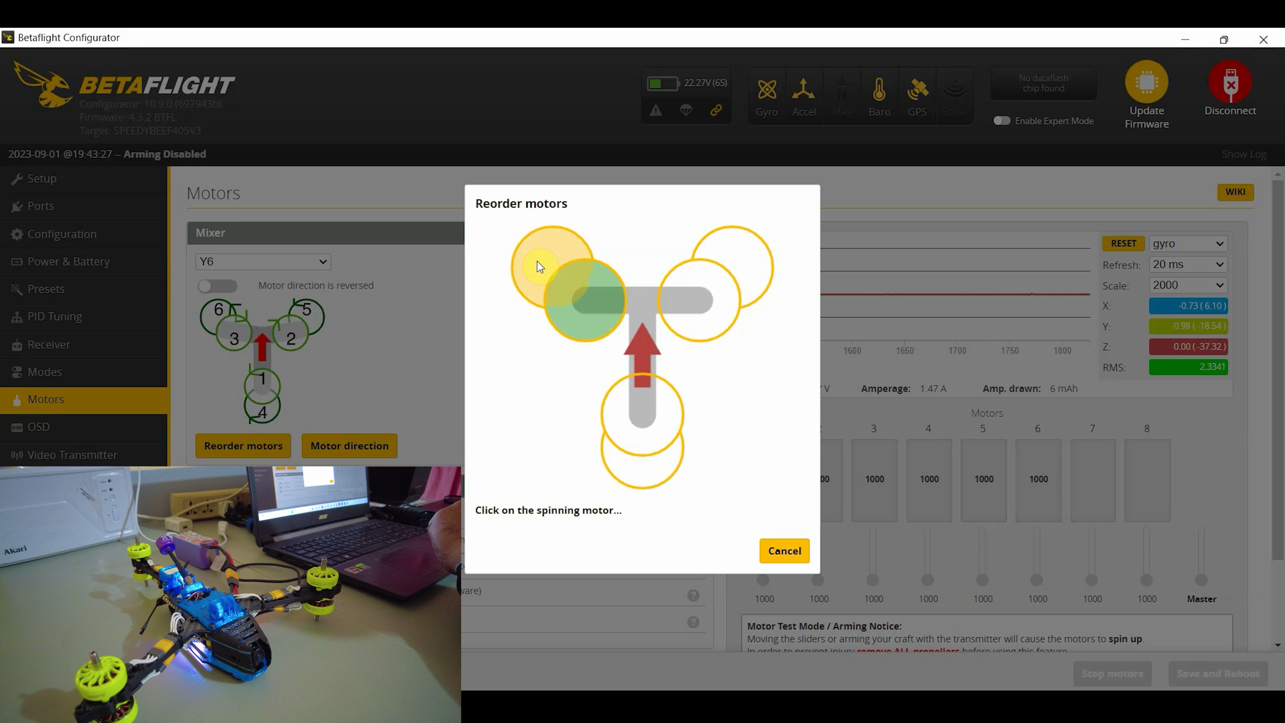Switch to the Configuration tab

pyautogui.click(x=84, y=234)
